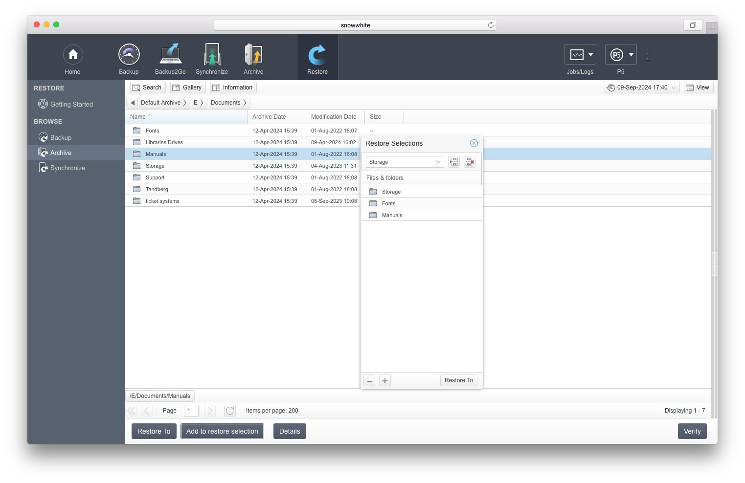This screenshot has height=483, width=745.
Task: Click the minus button in Restore Selections
Action: [x=370, y=381]
